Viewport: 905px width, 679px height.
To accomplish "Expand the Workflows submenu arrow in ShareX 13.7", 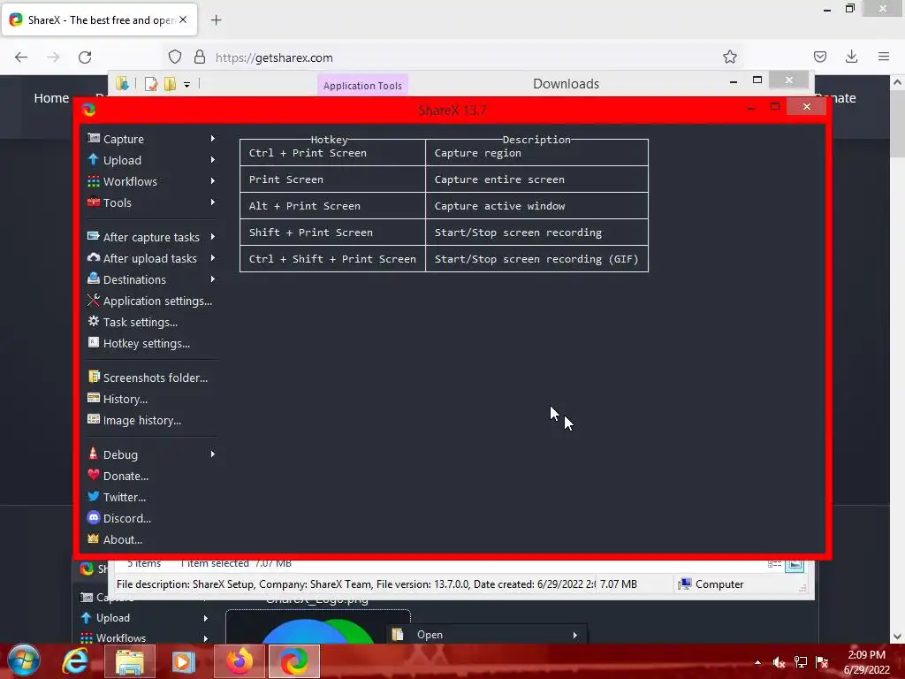I will click(212, 181).
